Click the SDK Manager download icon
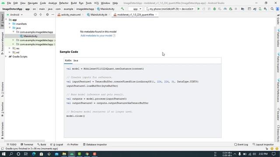280x157 pixels. [266, 9]
